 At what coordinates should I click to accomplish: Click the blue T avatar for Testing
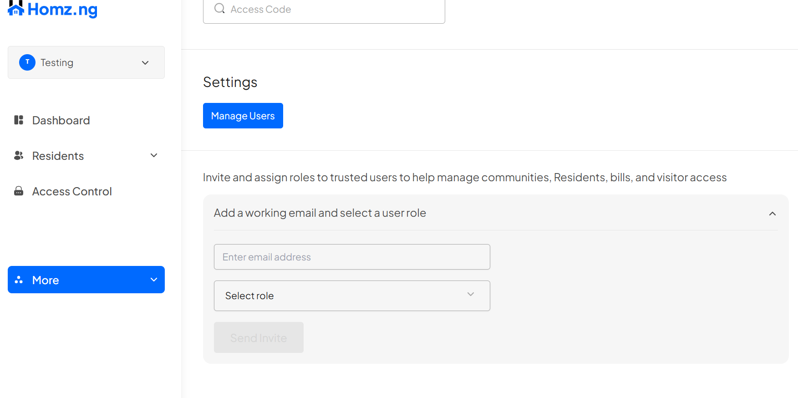tap(27, 62)
